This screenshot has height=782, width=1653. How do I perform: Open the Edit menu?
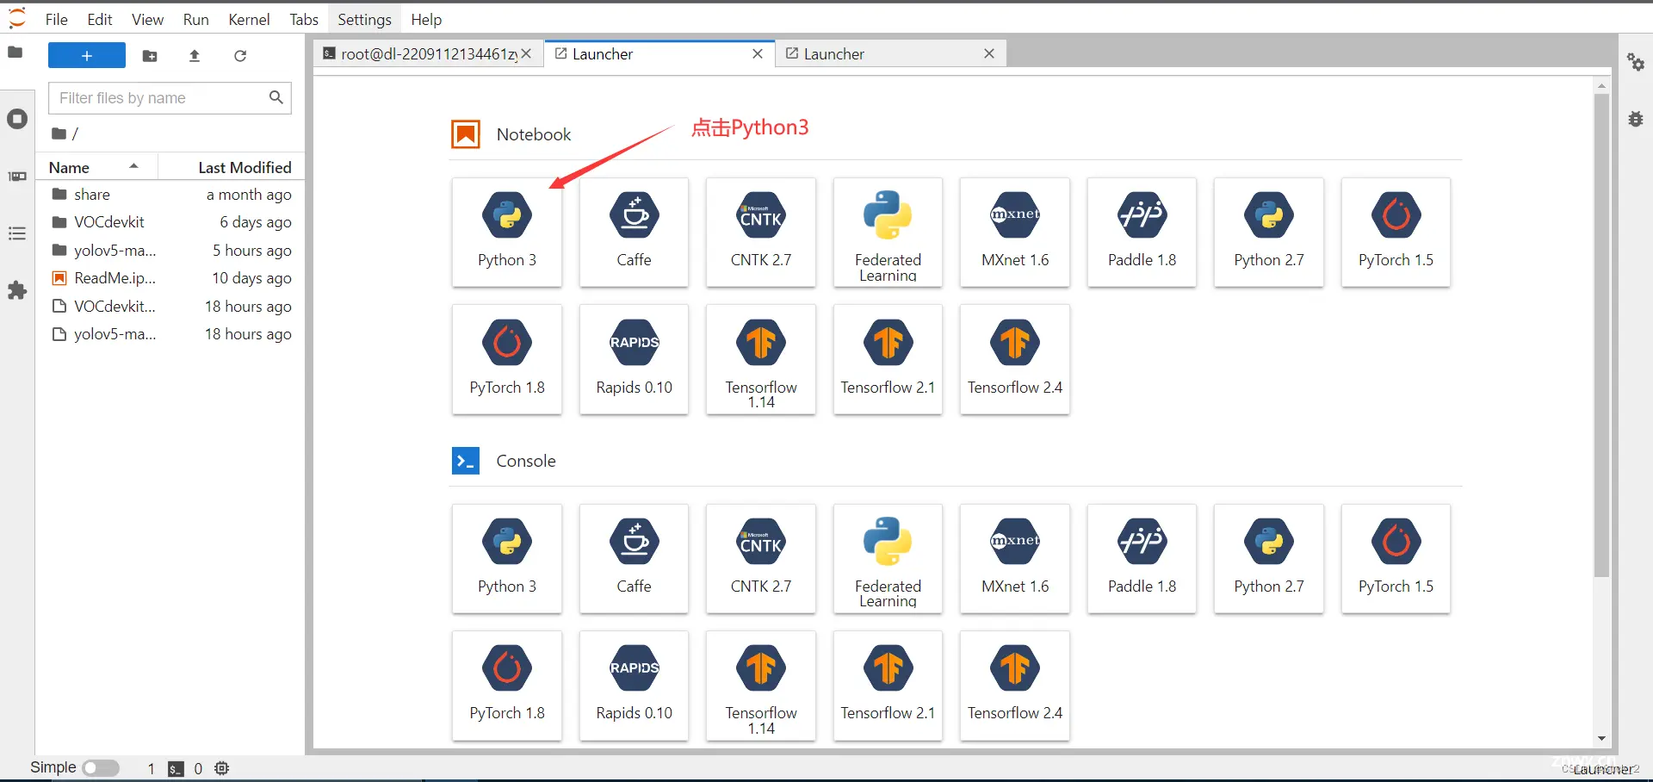coord(100,19)
